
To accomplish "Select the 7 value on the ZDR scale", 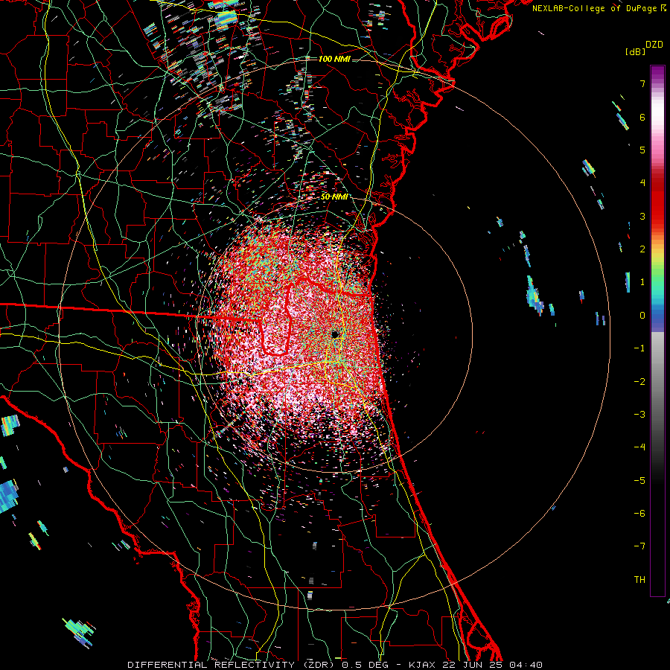I will pyautogui.click(x=642, y=83).
